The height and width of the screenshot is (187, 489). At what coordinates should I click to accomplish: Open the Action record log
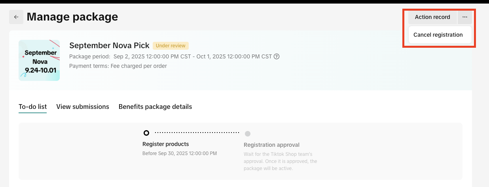pyautogui.click(x=432, y=17)
